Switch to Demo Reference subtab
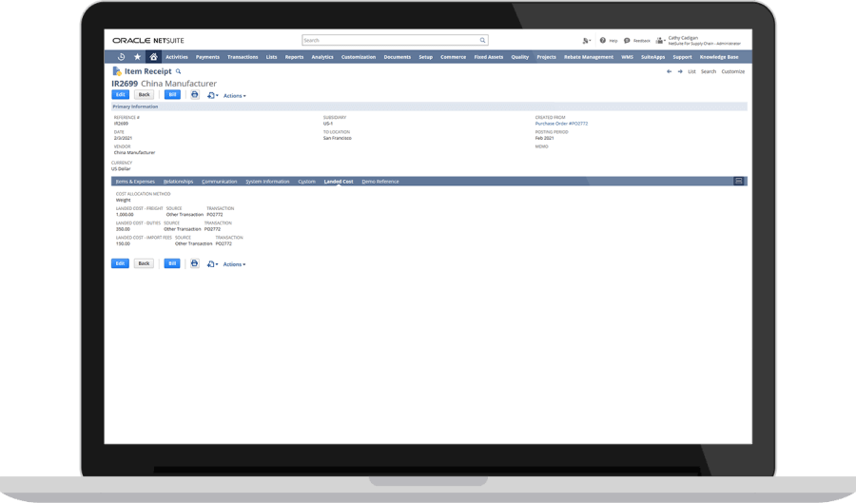 (380, 182)
